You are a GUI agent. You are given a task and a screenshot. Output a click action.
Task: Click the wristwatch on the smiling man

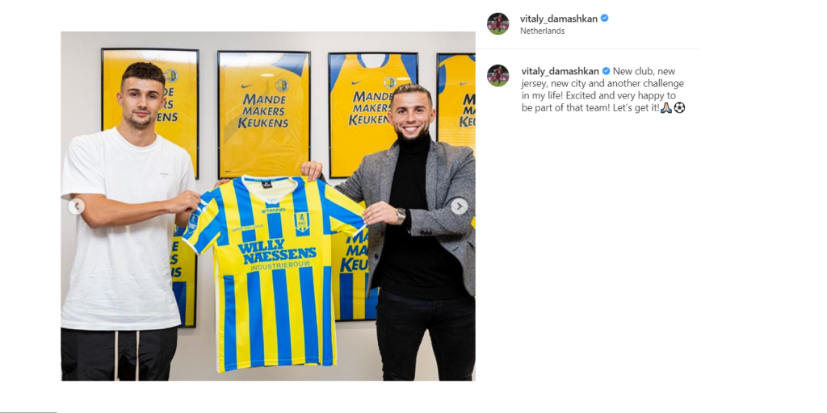[x=401, y=216]
